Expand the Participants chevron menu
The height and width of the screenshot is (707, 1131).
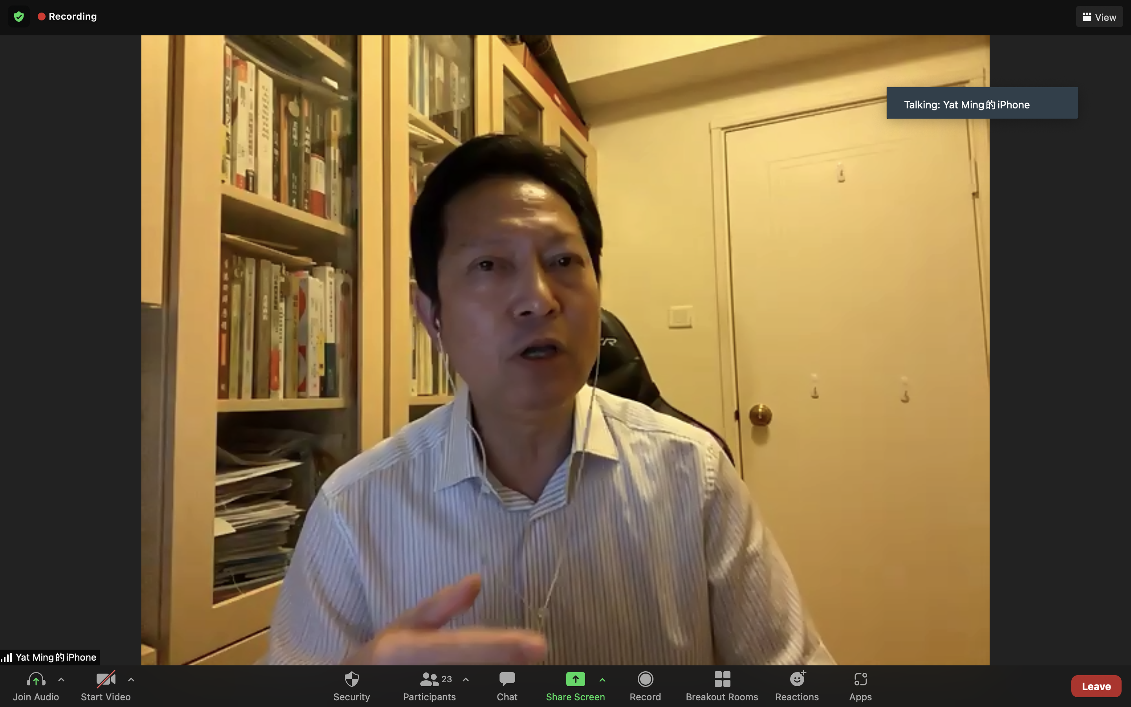[x=465, y=680]
